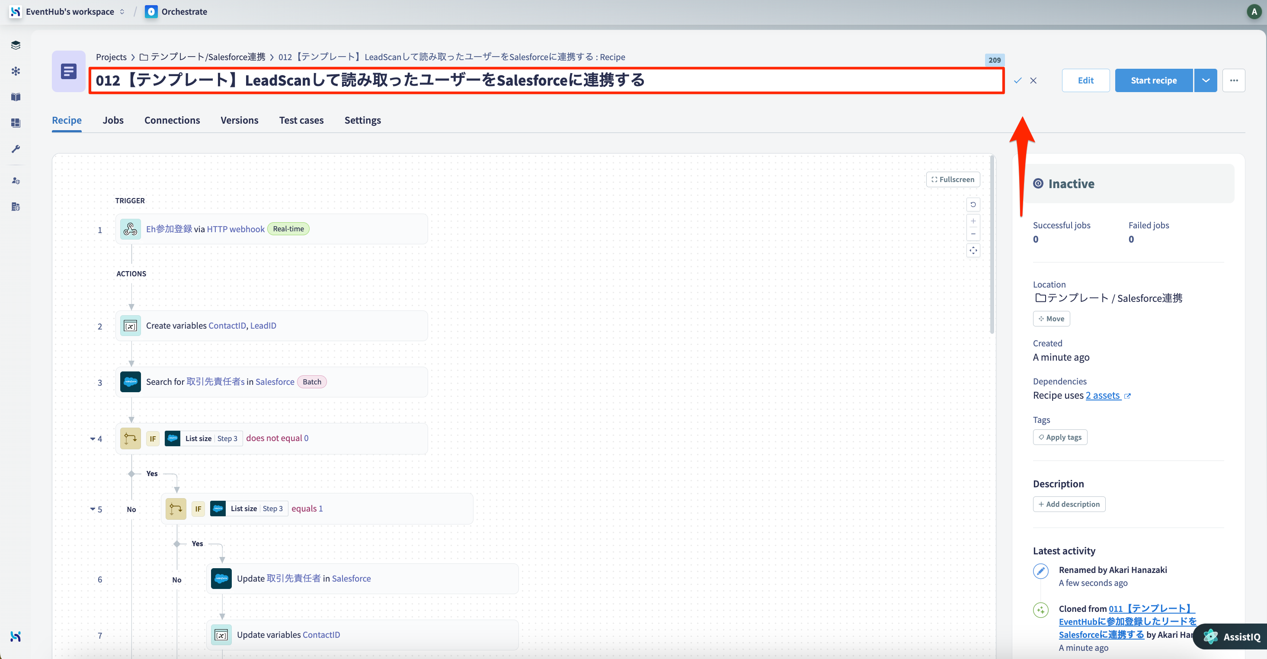1267x659 pixels.
Task: Click the Move button under Location
Action: (x=1051, y=319)
